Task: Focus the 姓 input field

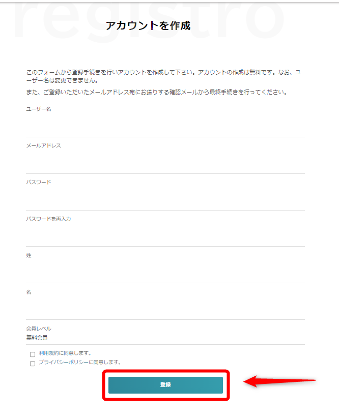Action: [165, 272]
